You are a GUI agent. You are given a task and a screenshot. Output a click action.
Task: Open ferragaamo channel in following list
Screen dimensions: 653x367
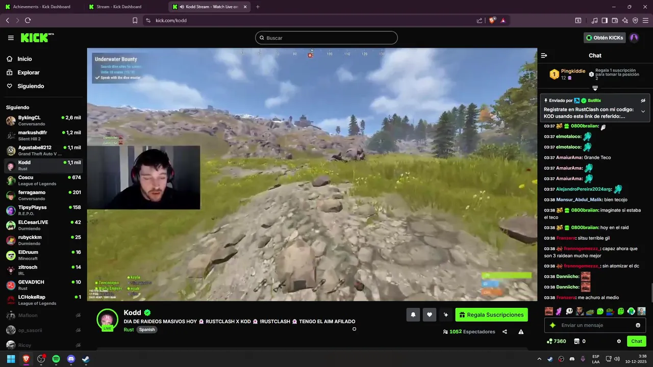point(43,195)
